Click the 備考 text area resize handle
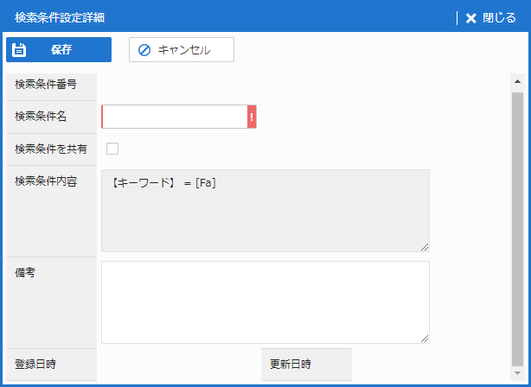Screen dimensions: 531x387 click(425, 339)
